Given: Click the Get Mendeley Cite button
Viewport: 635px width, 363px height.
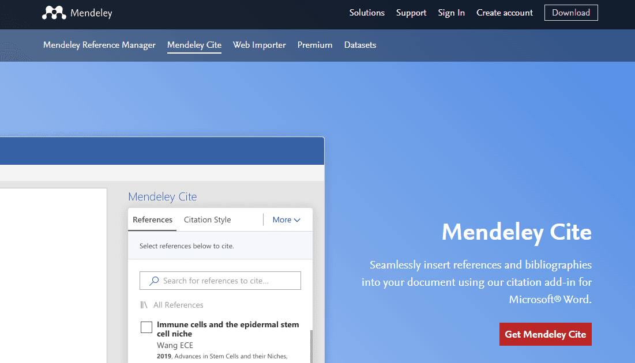Looking at the screenshot, I should click(x=545, y=334).
